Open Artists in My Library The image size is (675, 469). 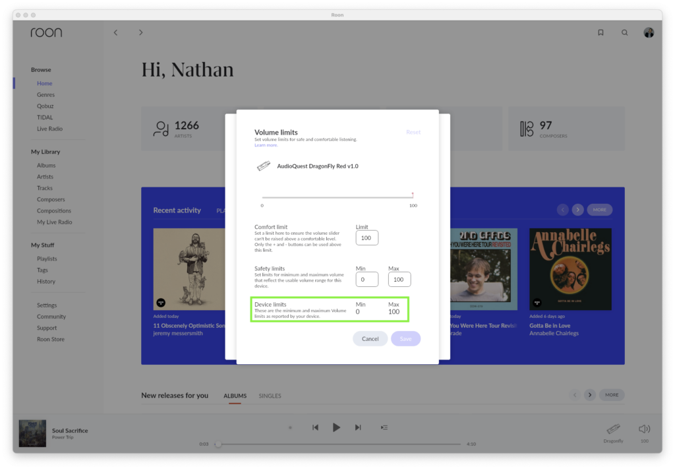[x=45, y=177]
